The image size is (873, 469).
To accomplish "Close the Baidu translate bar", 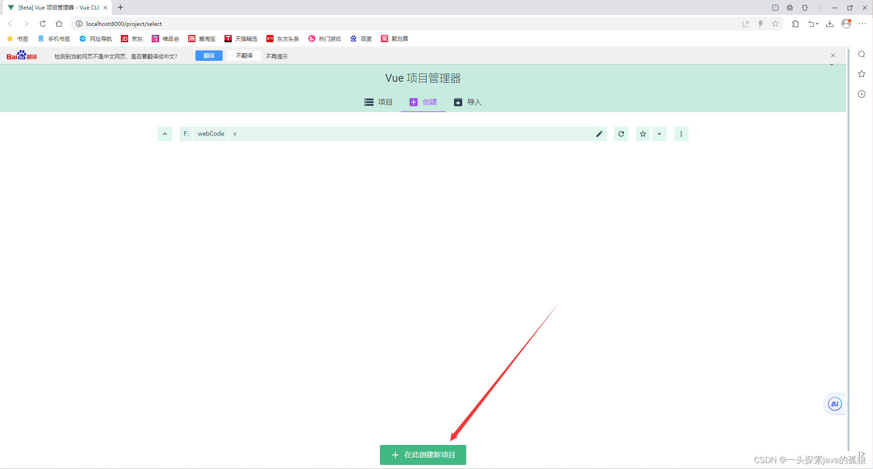I will (x=833, y=55).
